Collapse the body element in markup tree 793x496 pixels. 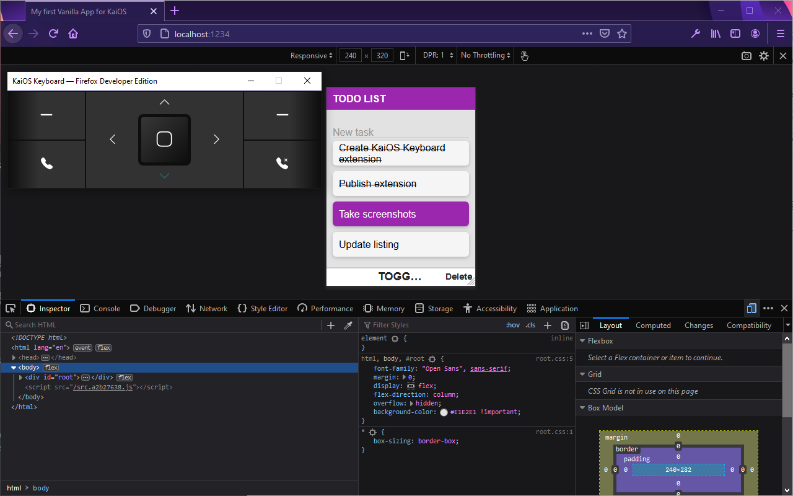point(14,368)
